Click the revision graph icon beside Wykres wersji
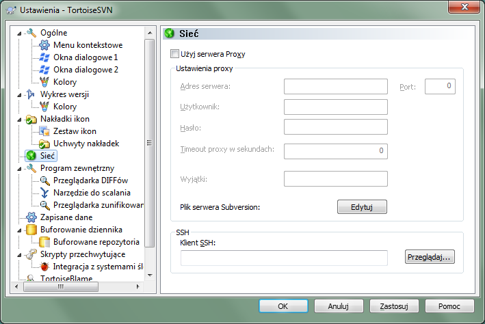 pos(31,94)
